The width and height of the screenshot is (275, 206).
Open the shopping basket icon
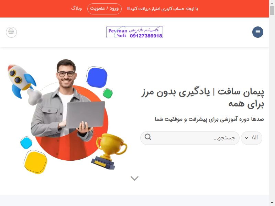[x=11, y=32]
